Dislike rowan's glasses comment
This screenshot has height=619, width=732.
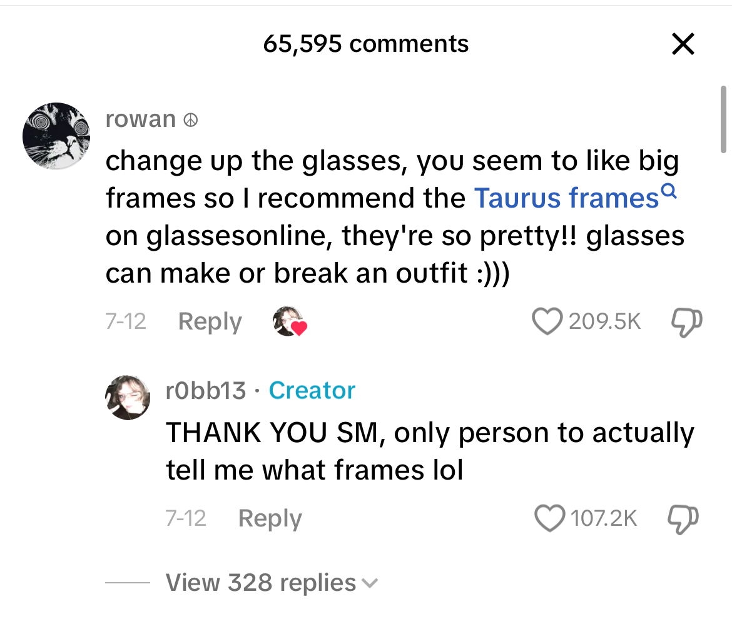coord(686,321)
